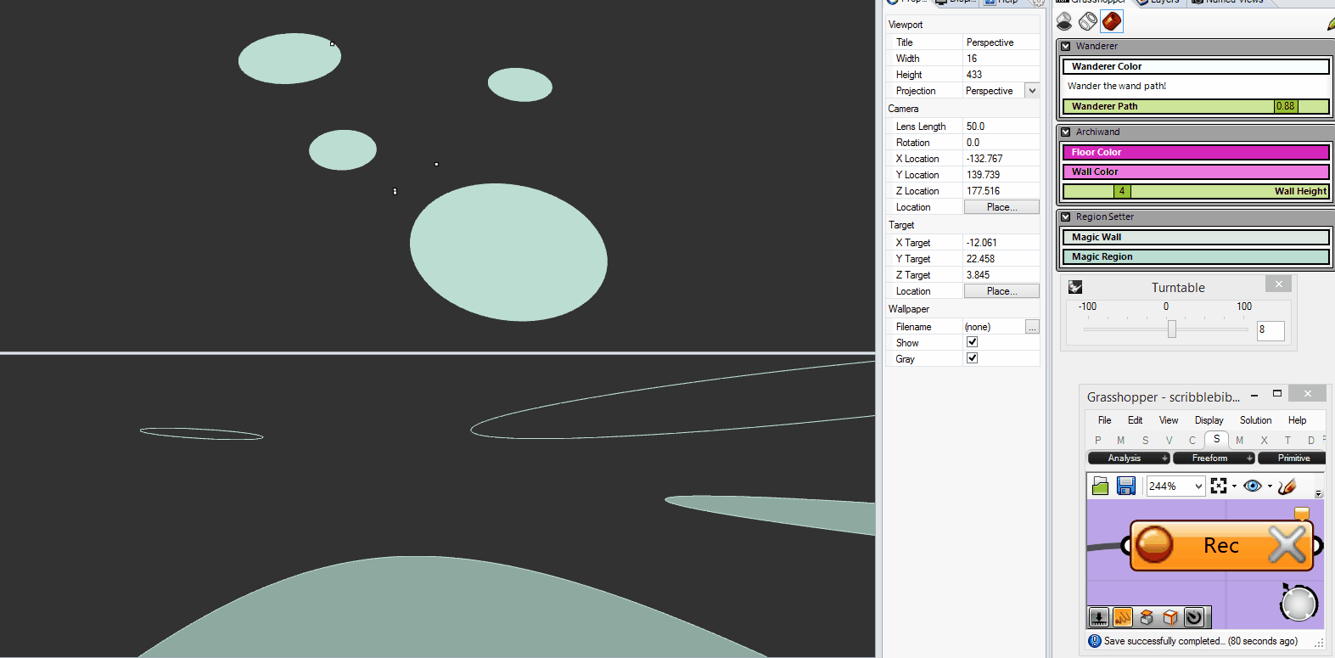Expand the Primitive component panel
The image size is (1335, 658).
point(1292,458)
